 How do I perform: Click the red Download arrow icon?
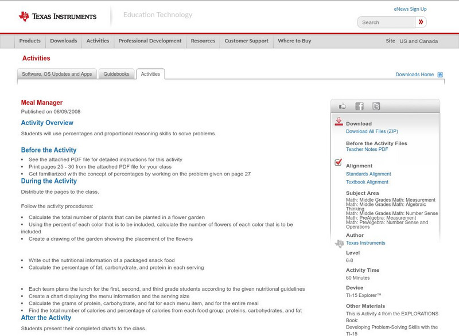point(338,121)
